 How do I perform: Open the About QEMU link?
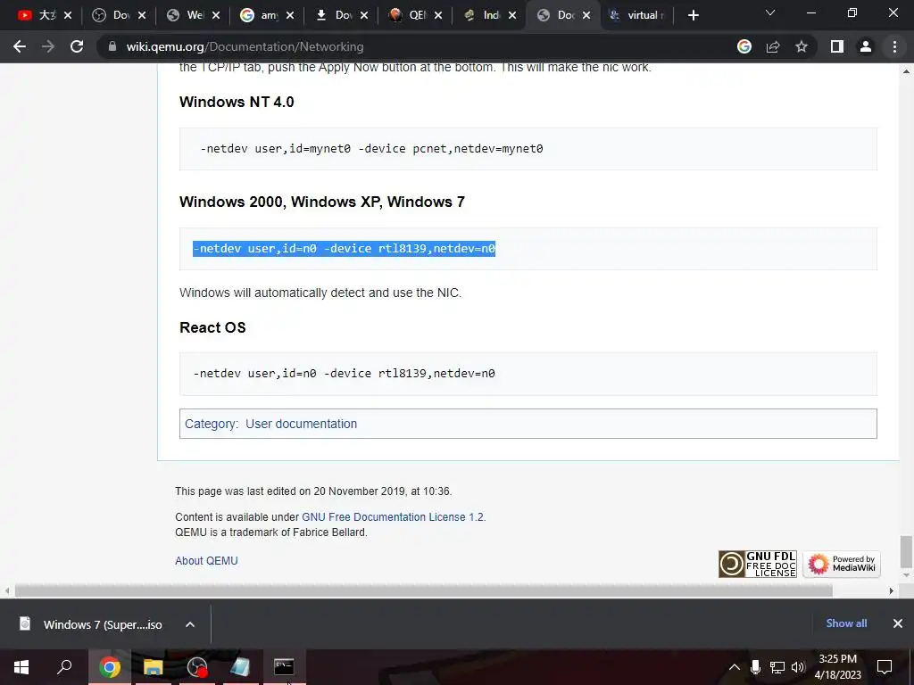point(206,560)
